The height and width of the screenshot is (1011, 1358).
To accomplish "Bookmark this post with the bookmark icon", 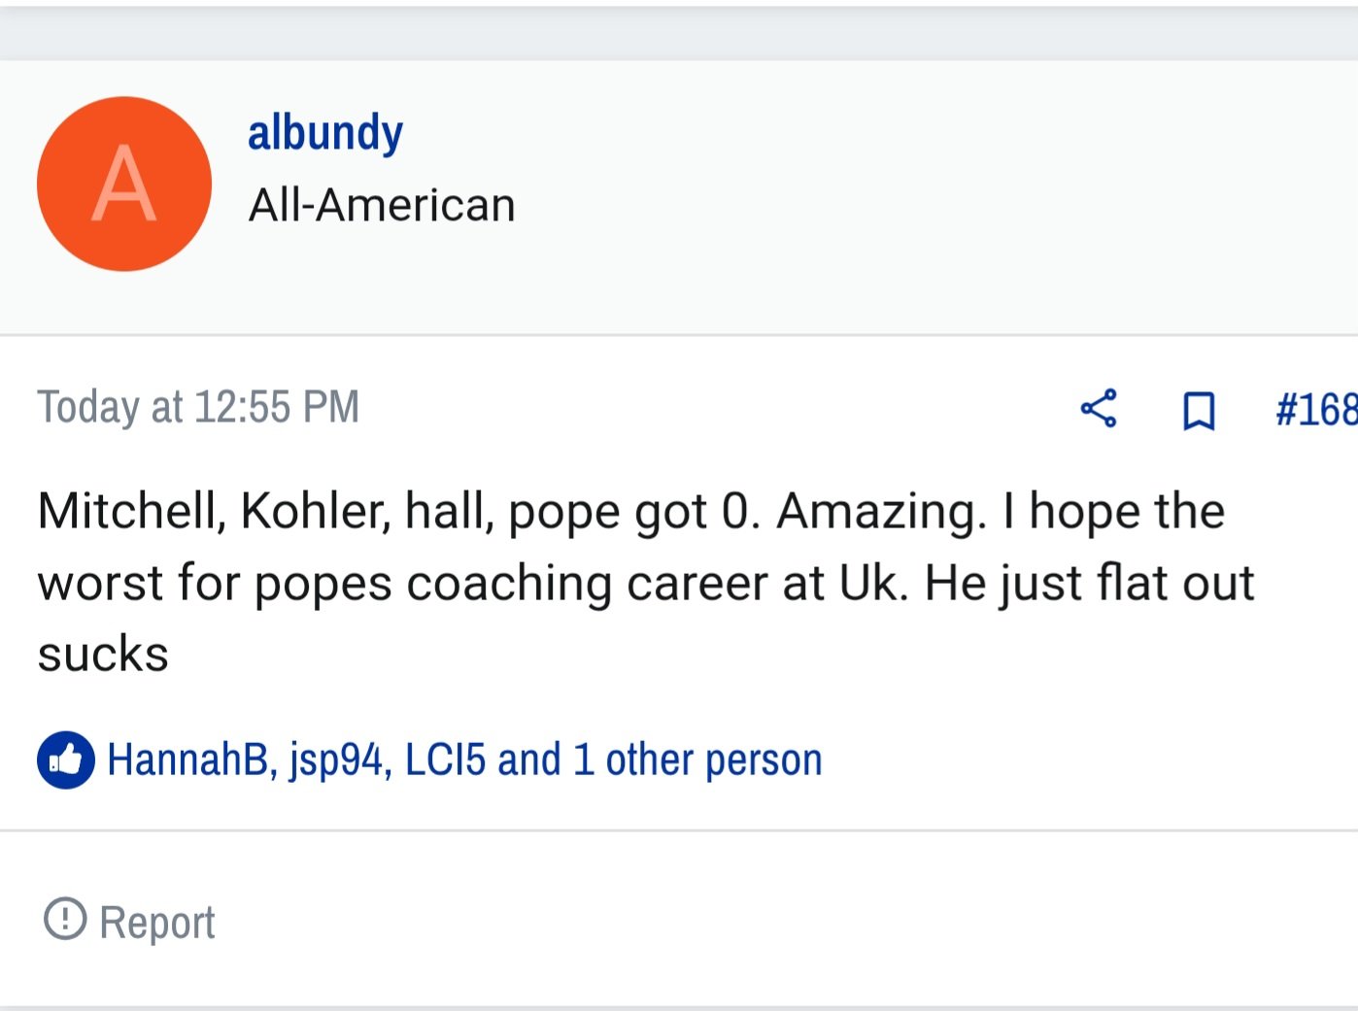I will click(x=1199, y=410).
